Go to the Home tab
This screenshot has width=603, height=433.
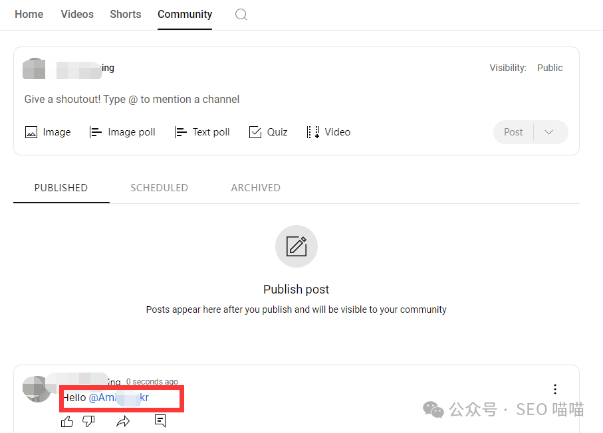point(29,14)
